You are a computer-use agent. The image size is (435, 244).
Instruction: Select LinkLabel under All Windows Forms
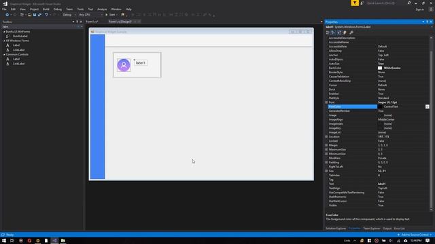pyautogui.click(x=18, y=49)
